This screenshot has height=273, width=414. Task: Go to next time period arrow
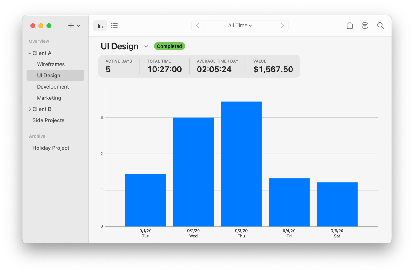click(x=282, y=26)
